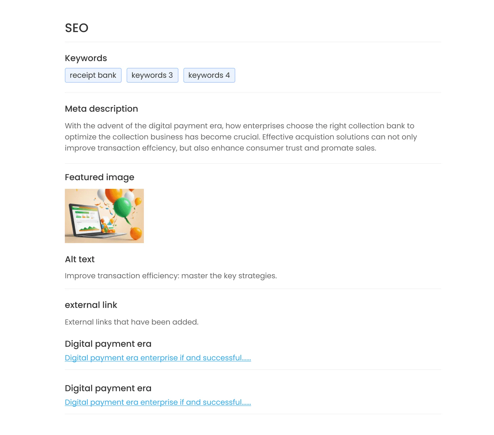
Task: Click the 'external link' heading
Action: tap(91, 305)
